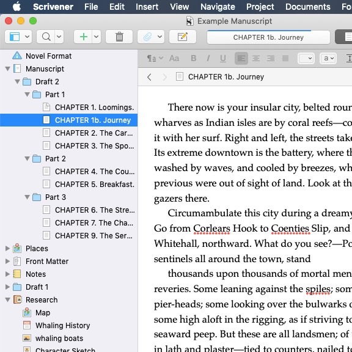Click the paperclip Insert icon
Image resolution: width=352 pixels, height=352 pixels.
click(147, 37)
